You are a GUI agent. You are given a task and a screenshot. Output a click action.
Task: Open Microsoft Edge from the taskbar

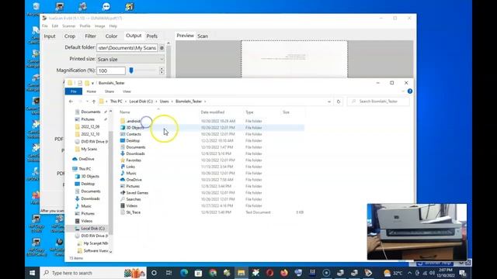[x=184, y=273]
